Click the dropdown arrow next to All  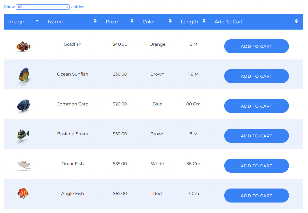pos(66,7)
